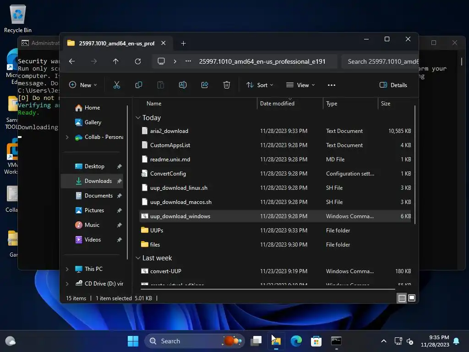Open Command Prompt from taskbar

336,341
